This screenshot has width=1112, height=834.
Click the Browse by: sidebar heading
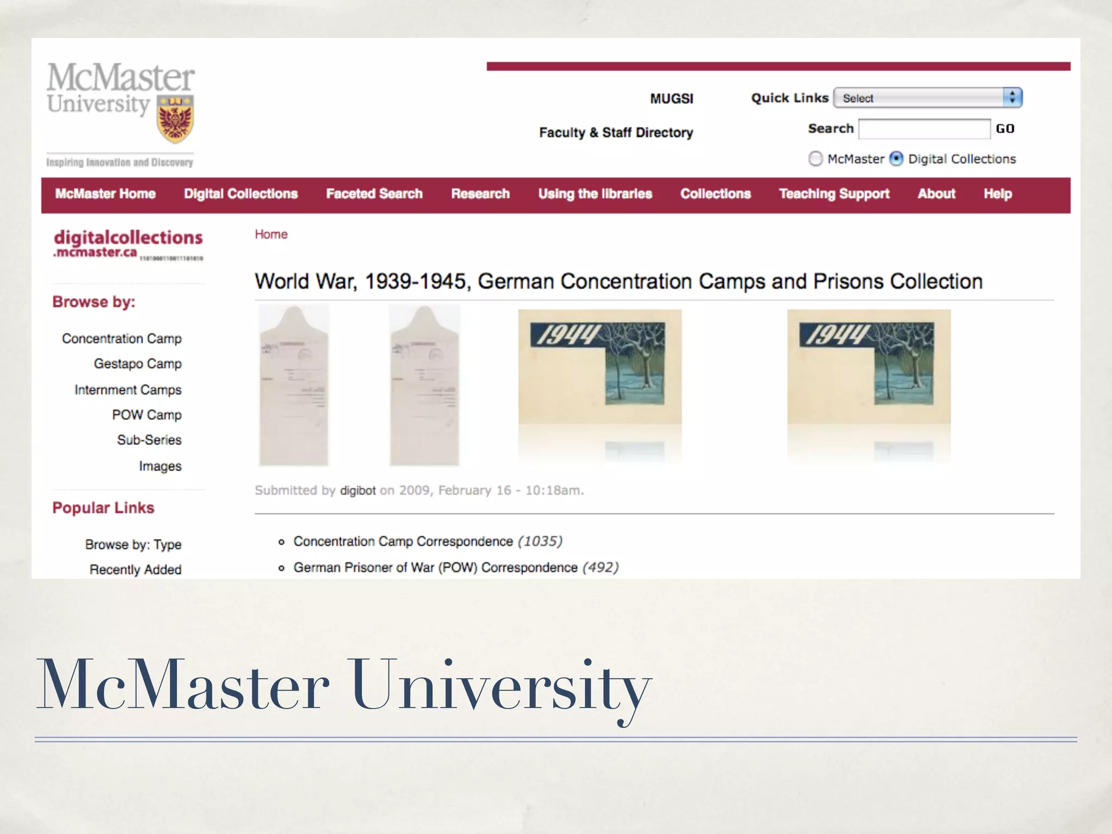pos(94,302)
